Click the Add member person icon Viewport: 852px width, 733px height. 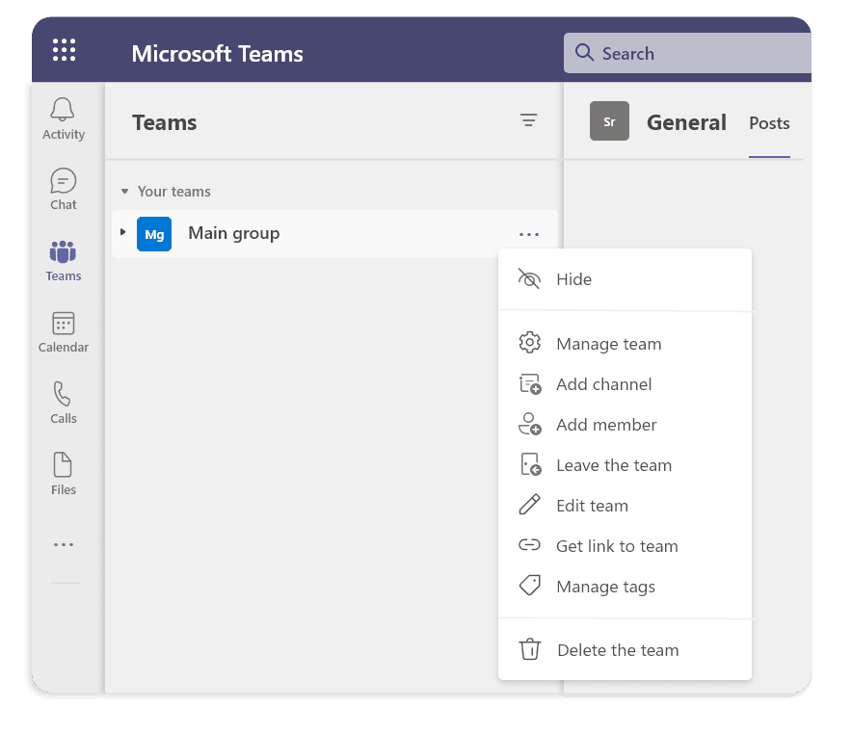530,424
